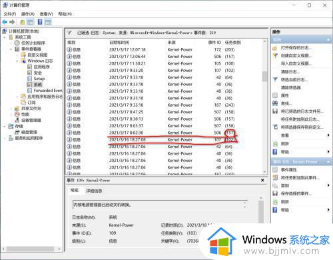Screen dimensions: 333x260
Task: Click 导入自定义视图... action
Action: [296, 64]
